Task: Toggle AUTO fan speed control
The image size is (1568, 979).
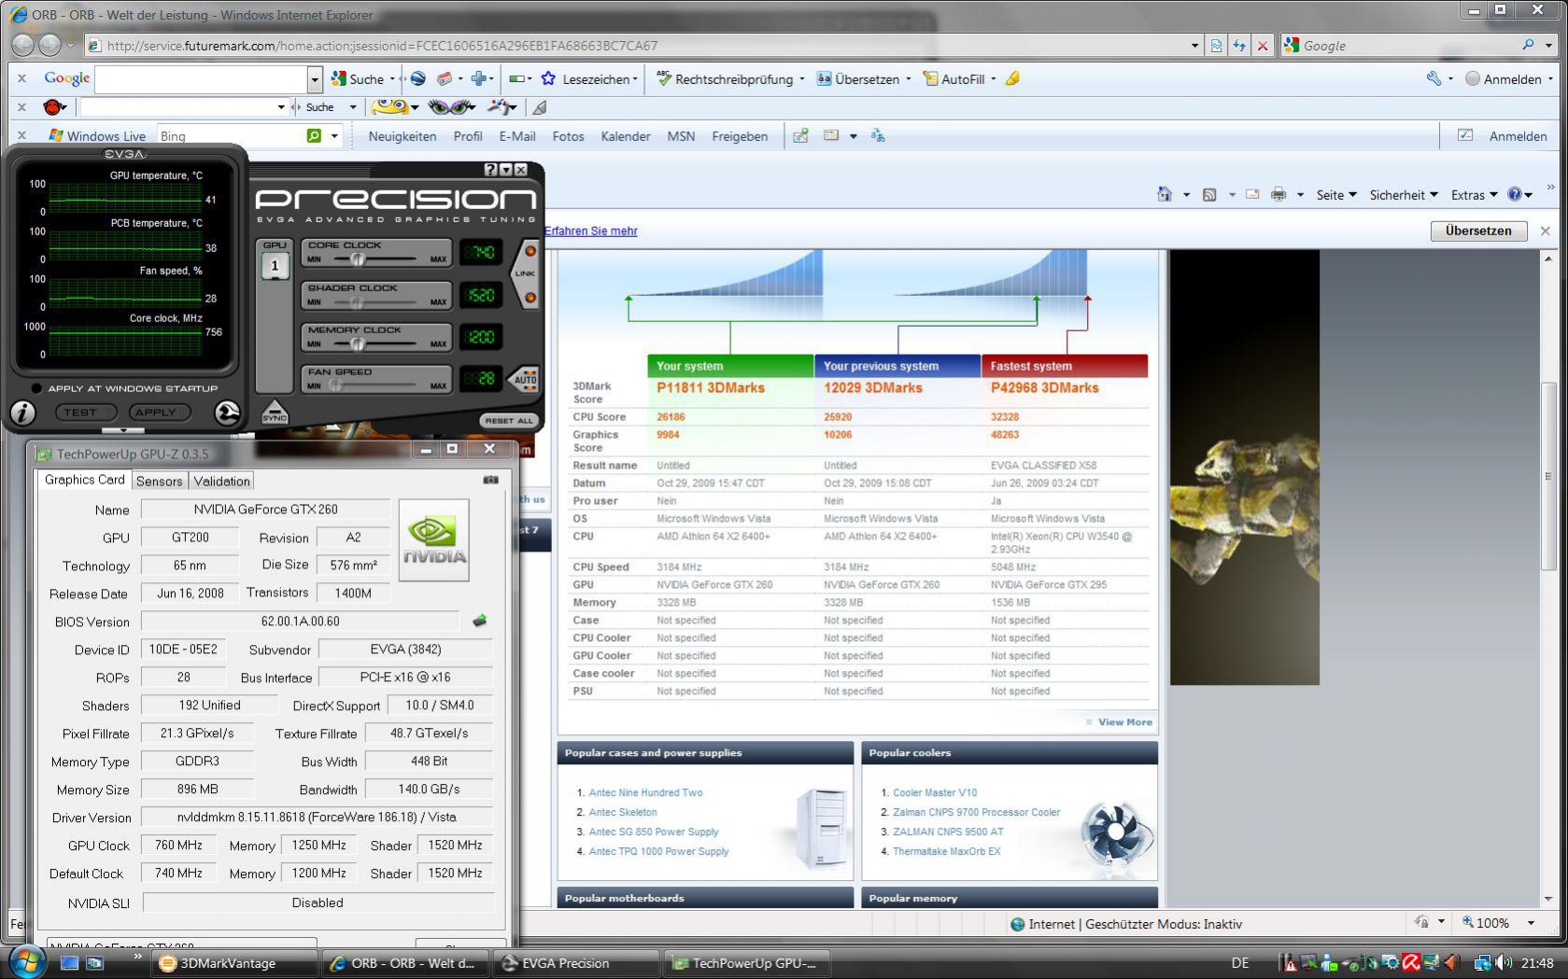Action: 525,379
